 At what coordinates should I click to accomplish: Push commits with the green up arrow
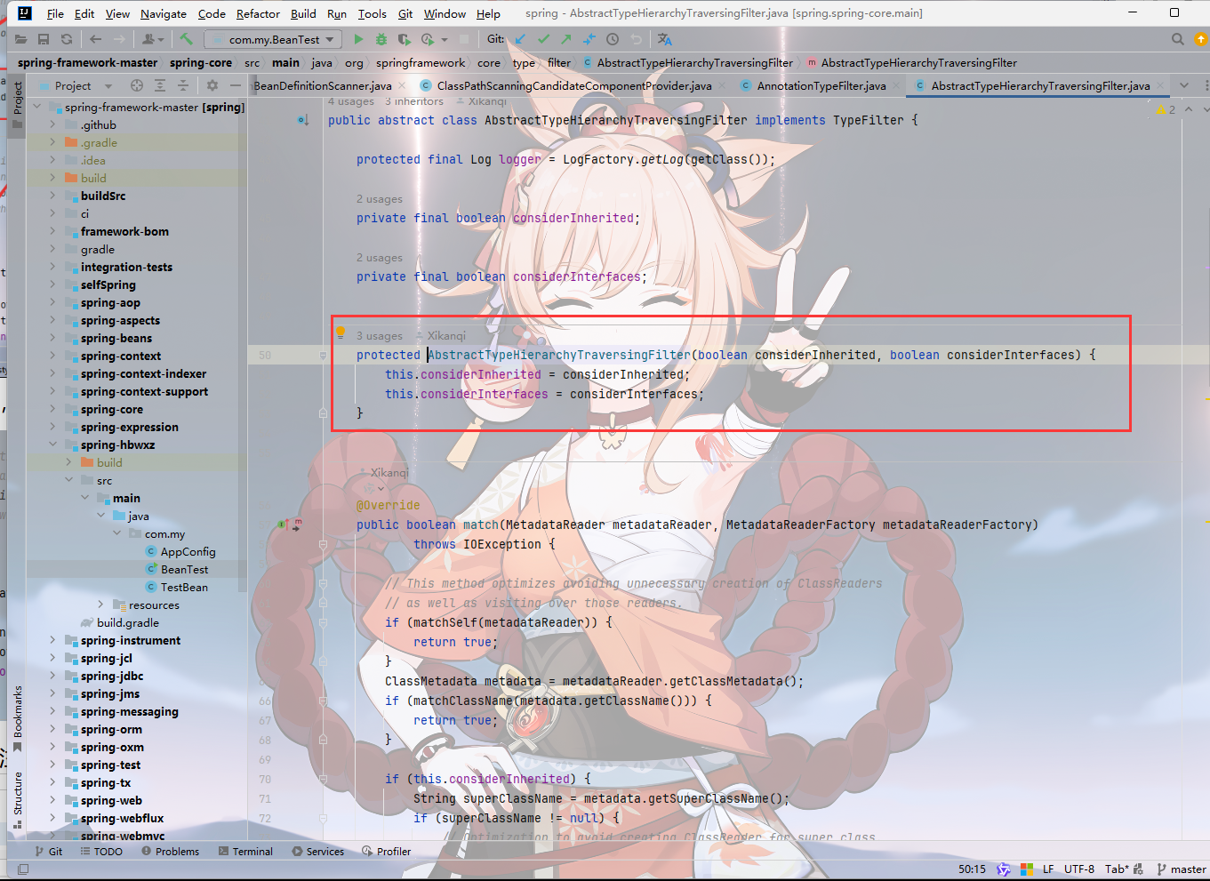point(566,39)
